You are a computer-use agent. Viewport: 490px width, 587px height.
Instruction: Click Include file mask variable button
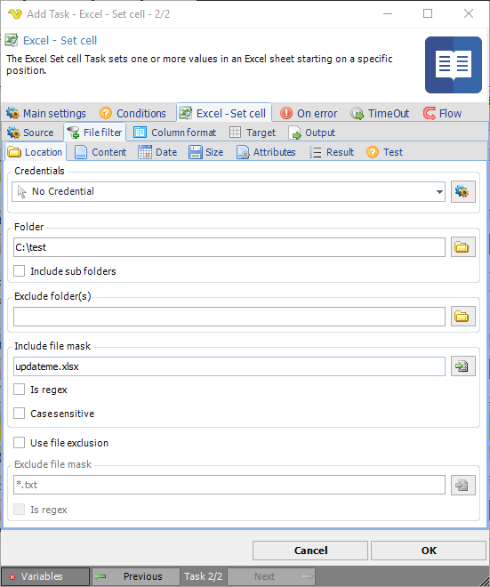click(x=463, y=366)
